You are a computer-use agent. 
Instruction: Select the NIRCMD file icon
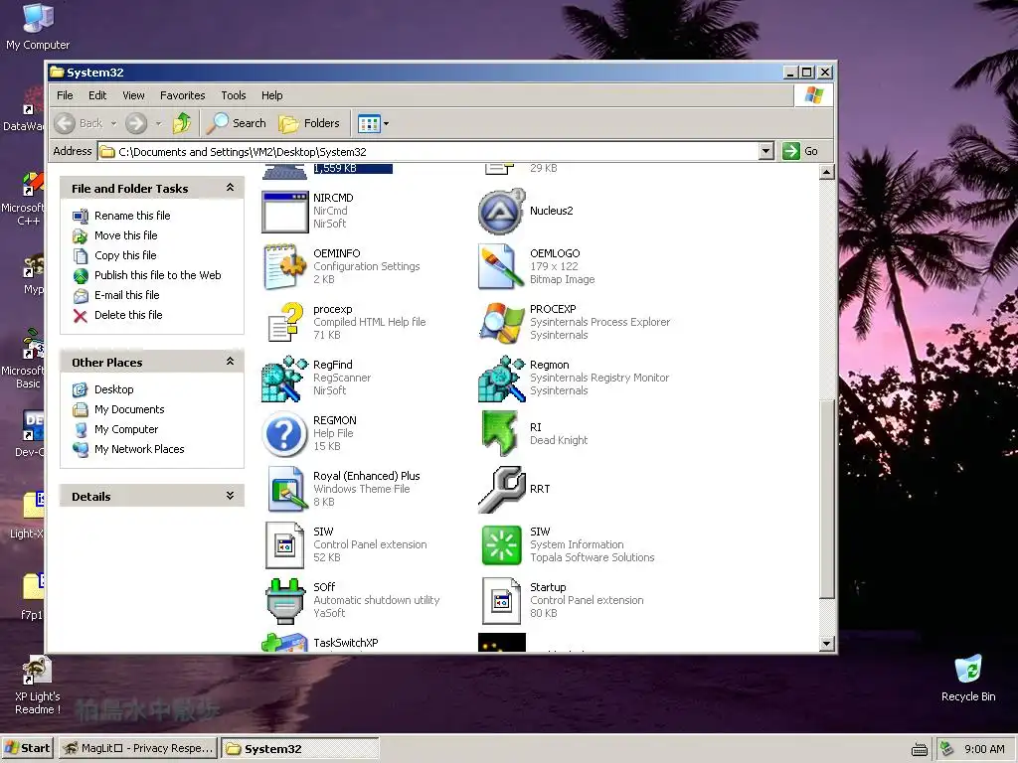click(x=284, y=212)
